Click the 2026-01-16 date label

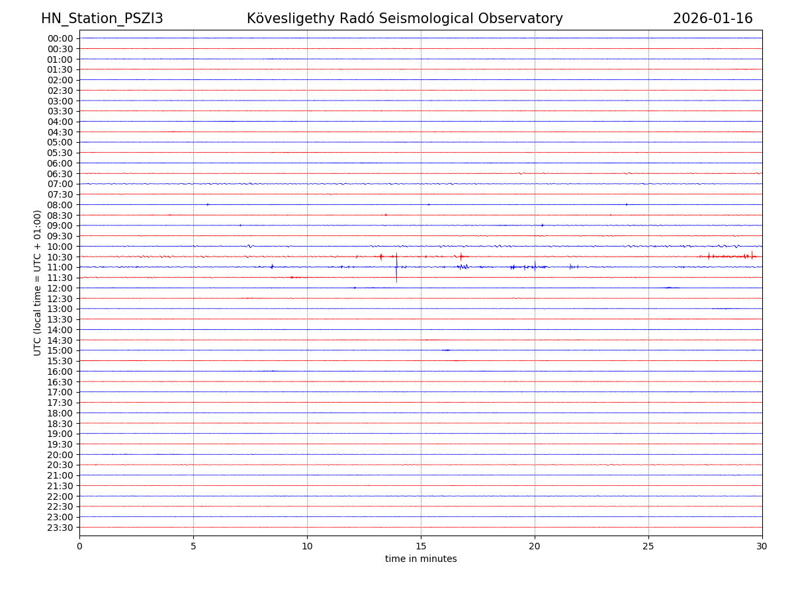coord(713,19)
